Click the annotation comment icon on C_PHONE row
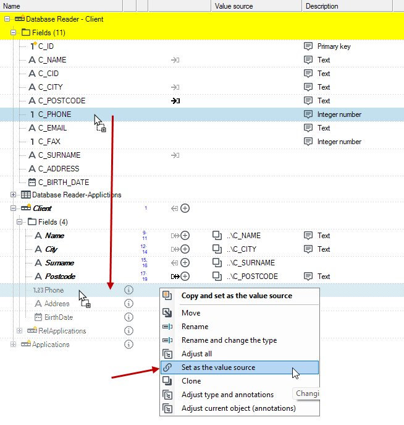404x425 pixels. pyautogui.click(x=308, y=114)
